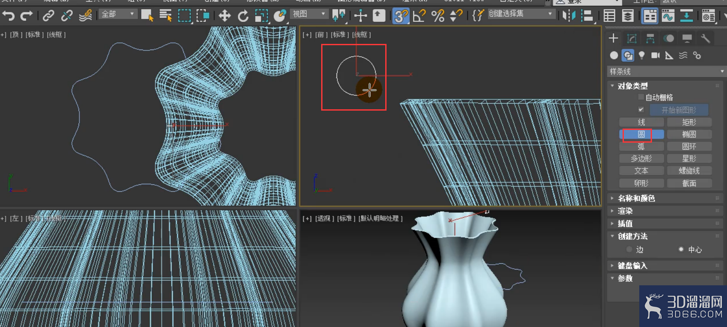Choose the Rectangular Selection Region tool
The image size is (727, 327).
click(x=184, y=16)
